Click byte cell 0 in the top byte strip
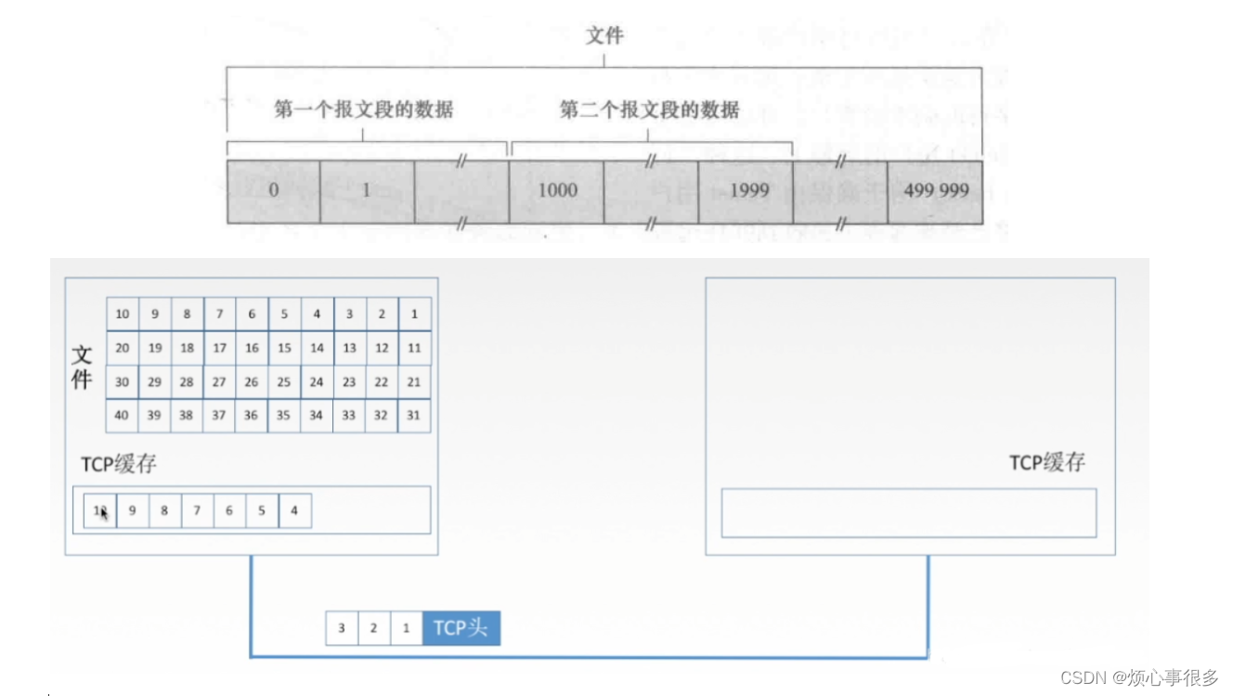The width and height of the screenshot is (1233, 696). pyautogui.click(x=274, y=191)
